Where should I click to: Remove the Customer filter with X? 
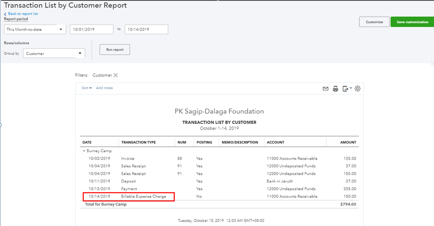[x=116, y=75]
